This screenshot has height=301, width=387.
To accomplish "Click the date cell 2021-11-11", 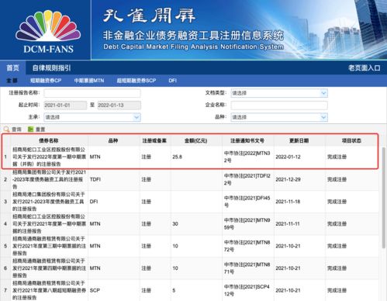I will (288, 223).
